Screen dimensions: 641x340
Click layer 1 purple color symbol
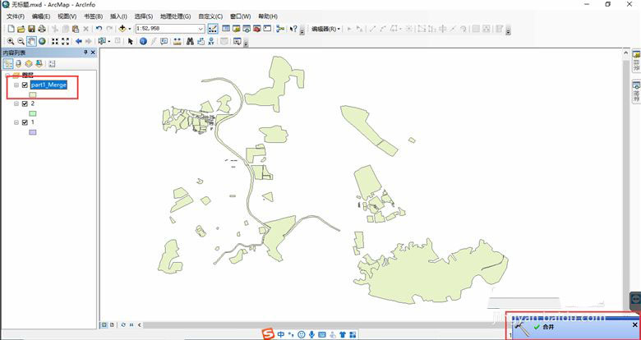(x=32, y=132)
